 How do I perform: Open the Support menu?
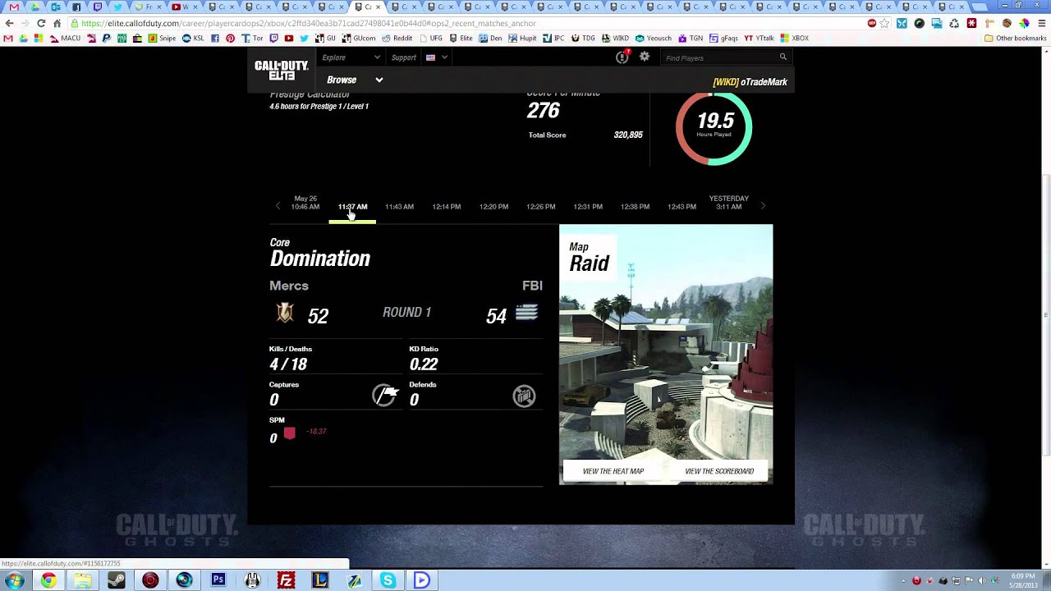(x=403, y=57)
